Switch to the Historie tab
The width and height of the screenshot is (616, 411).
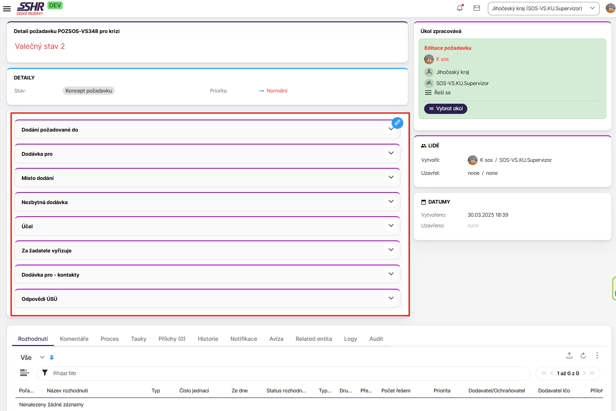[208, 339]
